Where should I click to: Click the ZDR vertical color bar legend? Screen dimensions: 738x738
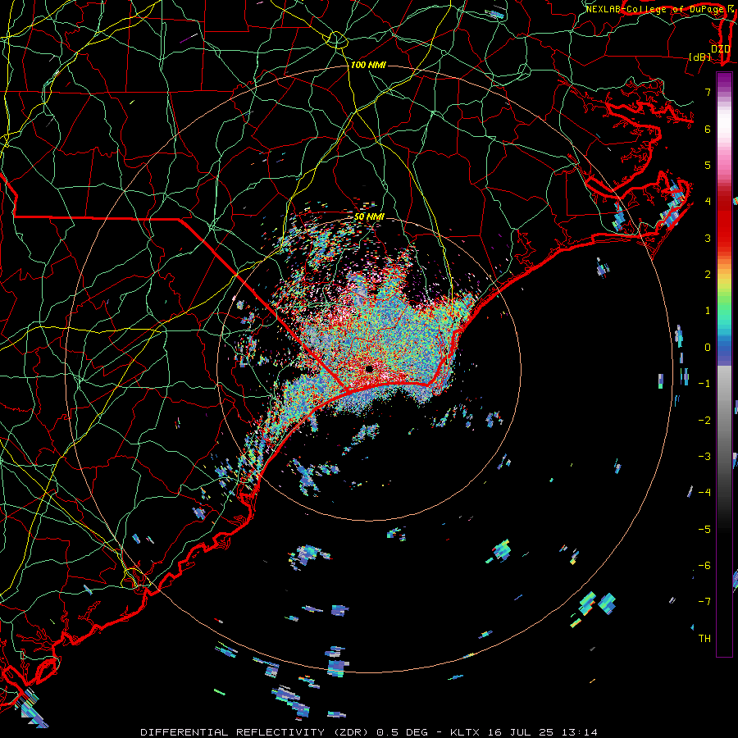tap(724, 364)
